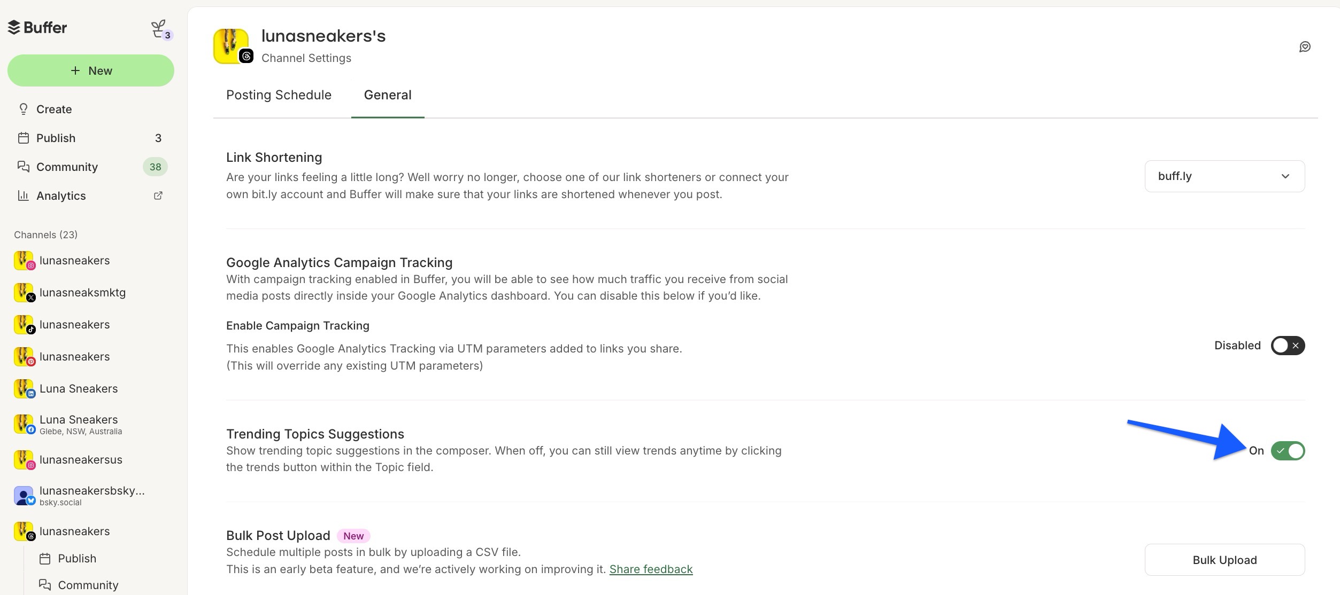Open the chat feedback icon at top right

pyautogui.click(x=1305, y=47)
